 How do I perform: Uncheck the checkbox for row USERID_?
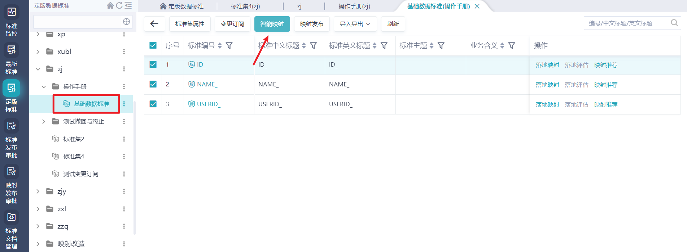[x=153, y=104]
